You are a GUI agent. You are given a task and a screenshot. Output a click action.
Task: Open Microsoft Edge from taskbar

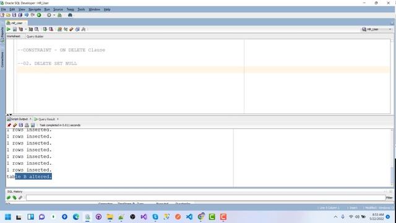pyautogui.click(x=75, y=217)
